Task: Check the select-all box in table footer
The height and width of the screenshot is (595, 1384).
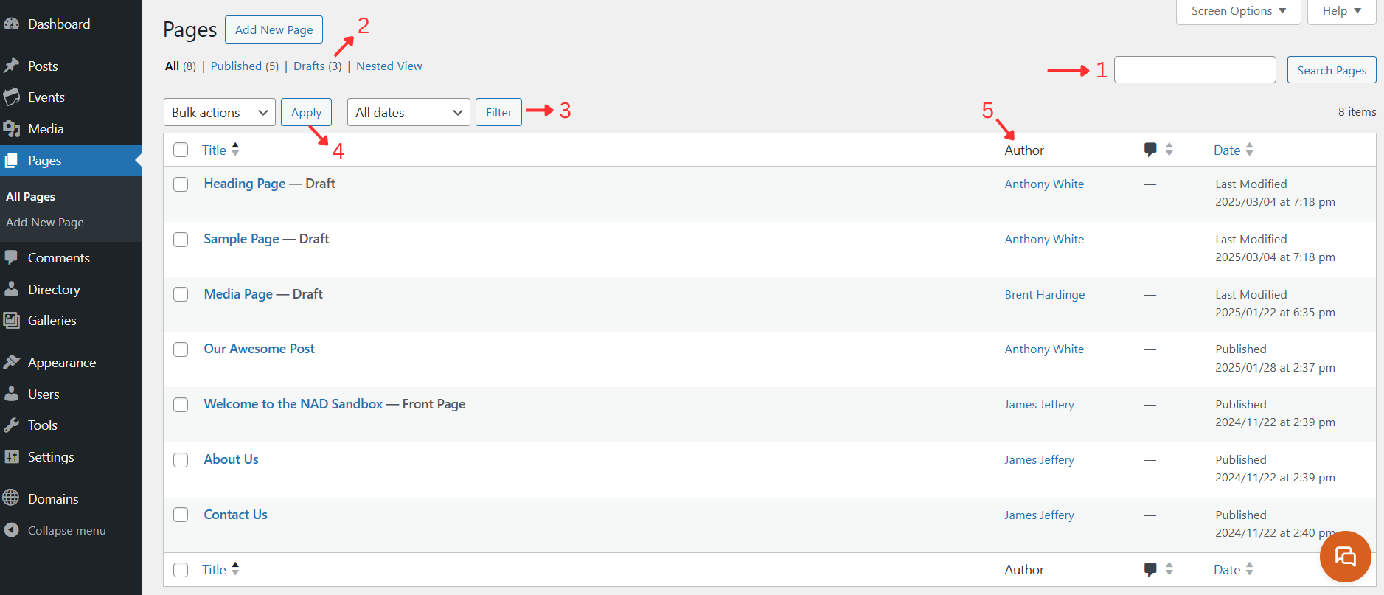Action: coord(181,570)
